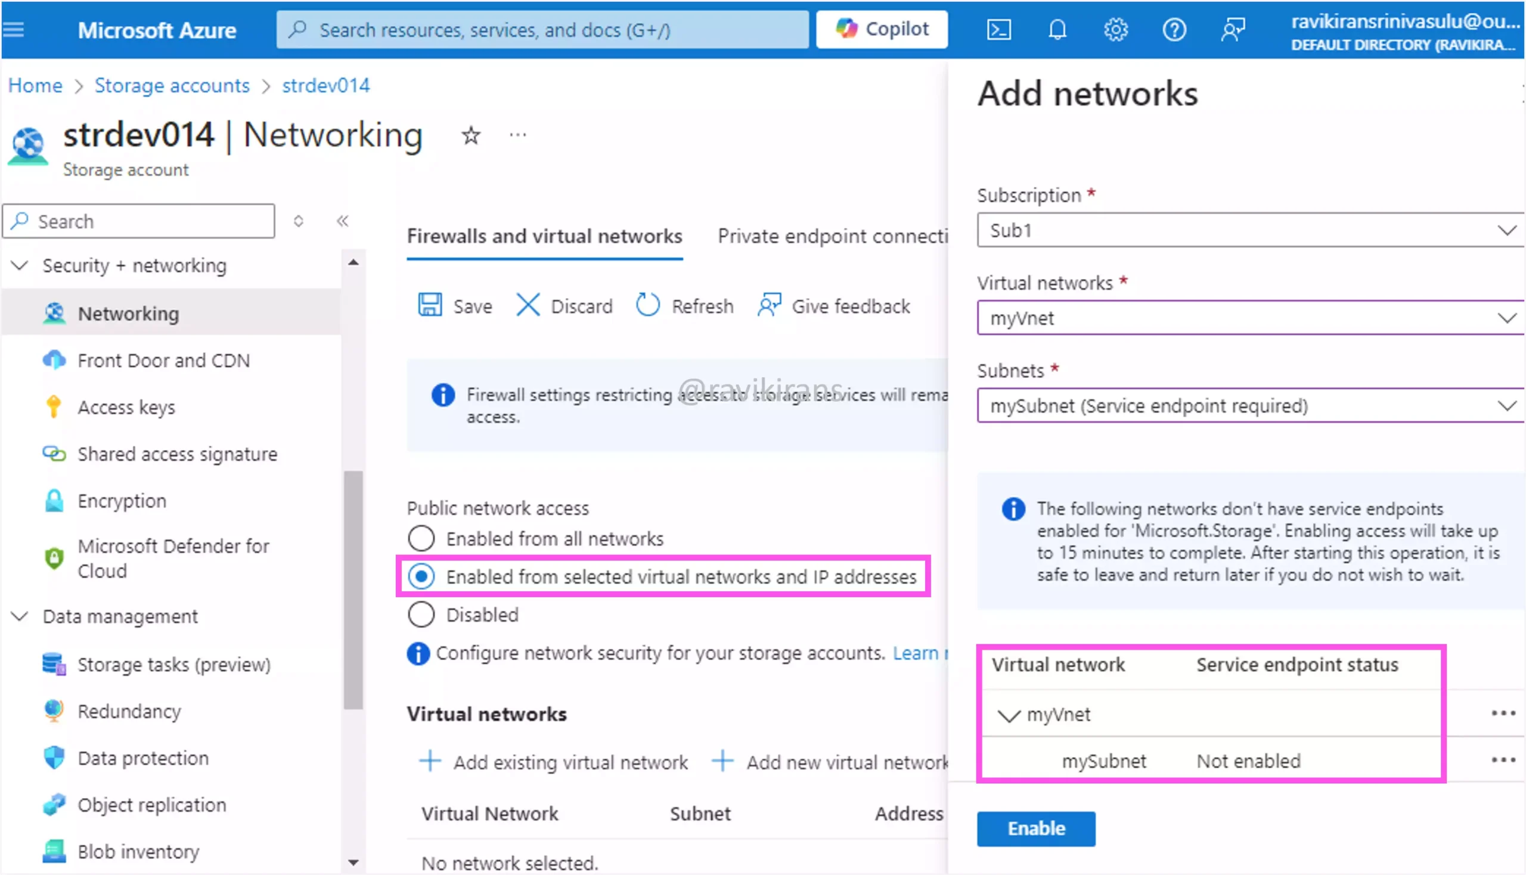1526x875 pixels.
Task: Collapse the myVnet row chevron
Action: [1009, 715]
